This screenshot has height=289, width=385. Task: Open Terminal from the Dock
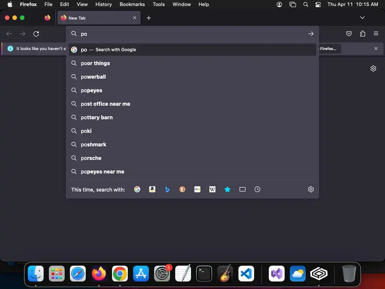point(204,273)
